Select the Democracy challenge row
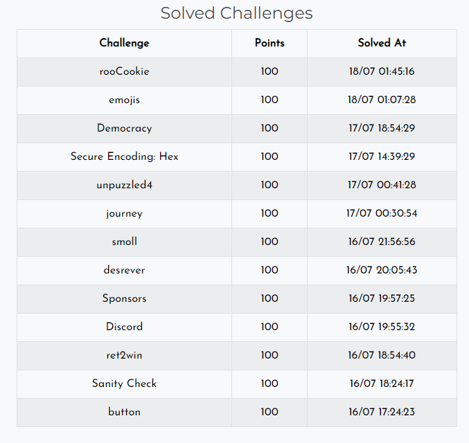This screenshot has width=469, height=443. (x=124, y=128)
